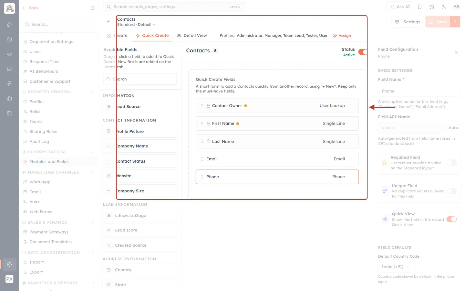
Task: Open the bar chart reports icon in rail
Action: (9, 98)
